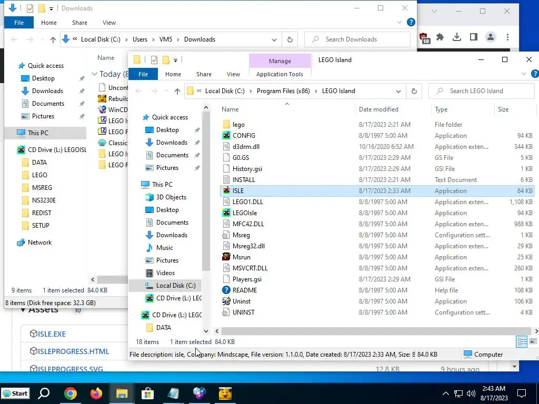Click the d3drm.dll file icon
Screen dimensions: 539x404
coord(226,146)
